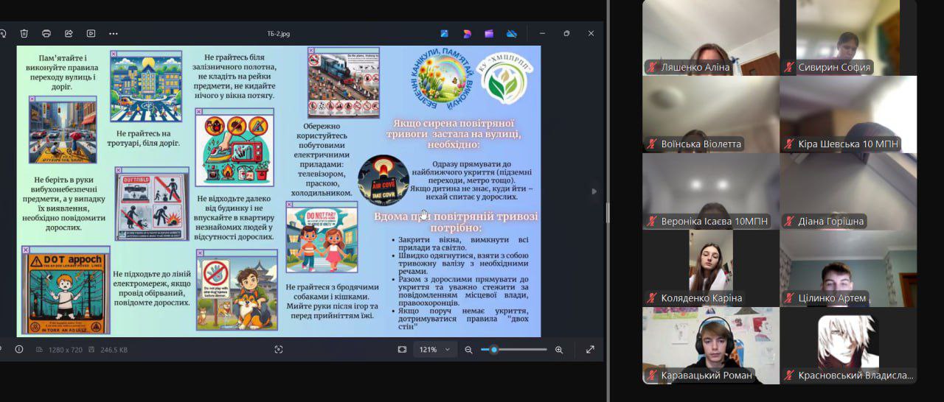Print the TБ-2.jpg image
The image size is (944, 402).
click(x=46, y=33)
